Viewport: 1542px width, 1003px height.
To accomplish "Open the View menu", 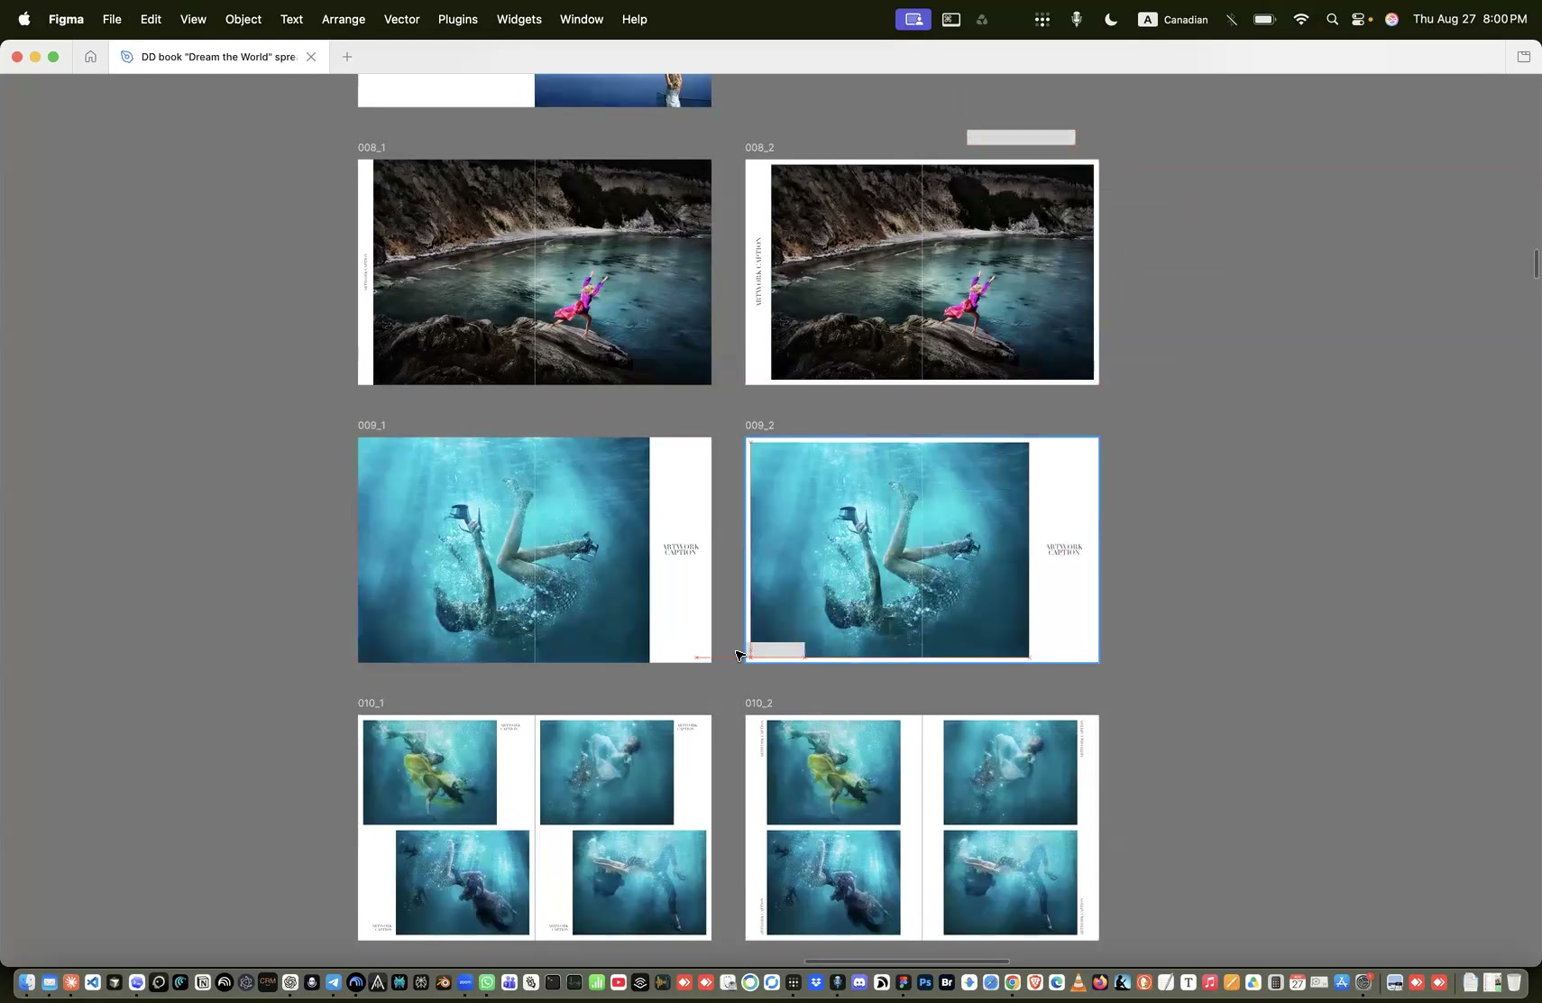I will click(x=193, y=19).
